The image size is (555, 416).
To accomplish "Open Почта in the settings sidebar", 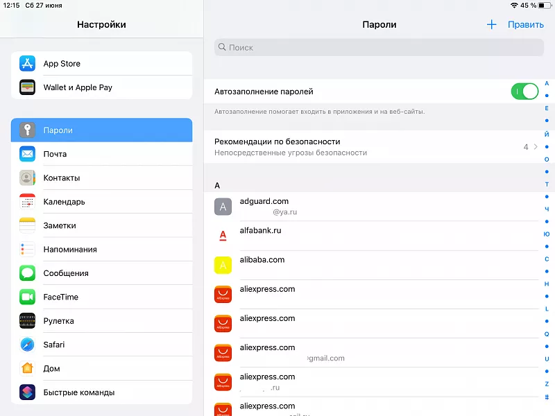I will (101, 154).
